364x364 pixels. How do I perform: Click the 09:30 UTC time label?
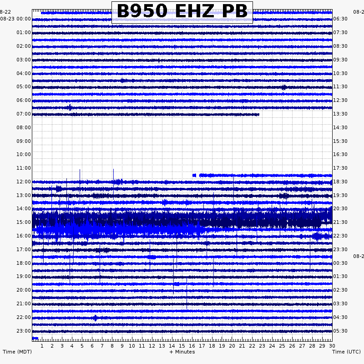coord(340,60)
